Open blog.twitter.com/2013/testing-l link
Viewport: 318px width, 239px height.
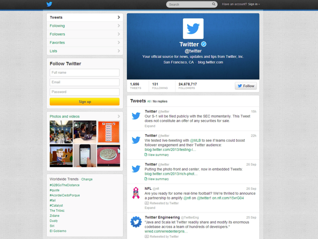pos(170,150)
